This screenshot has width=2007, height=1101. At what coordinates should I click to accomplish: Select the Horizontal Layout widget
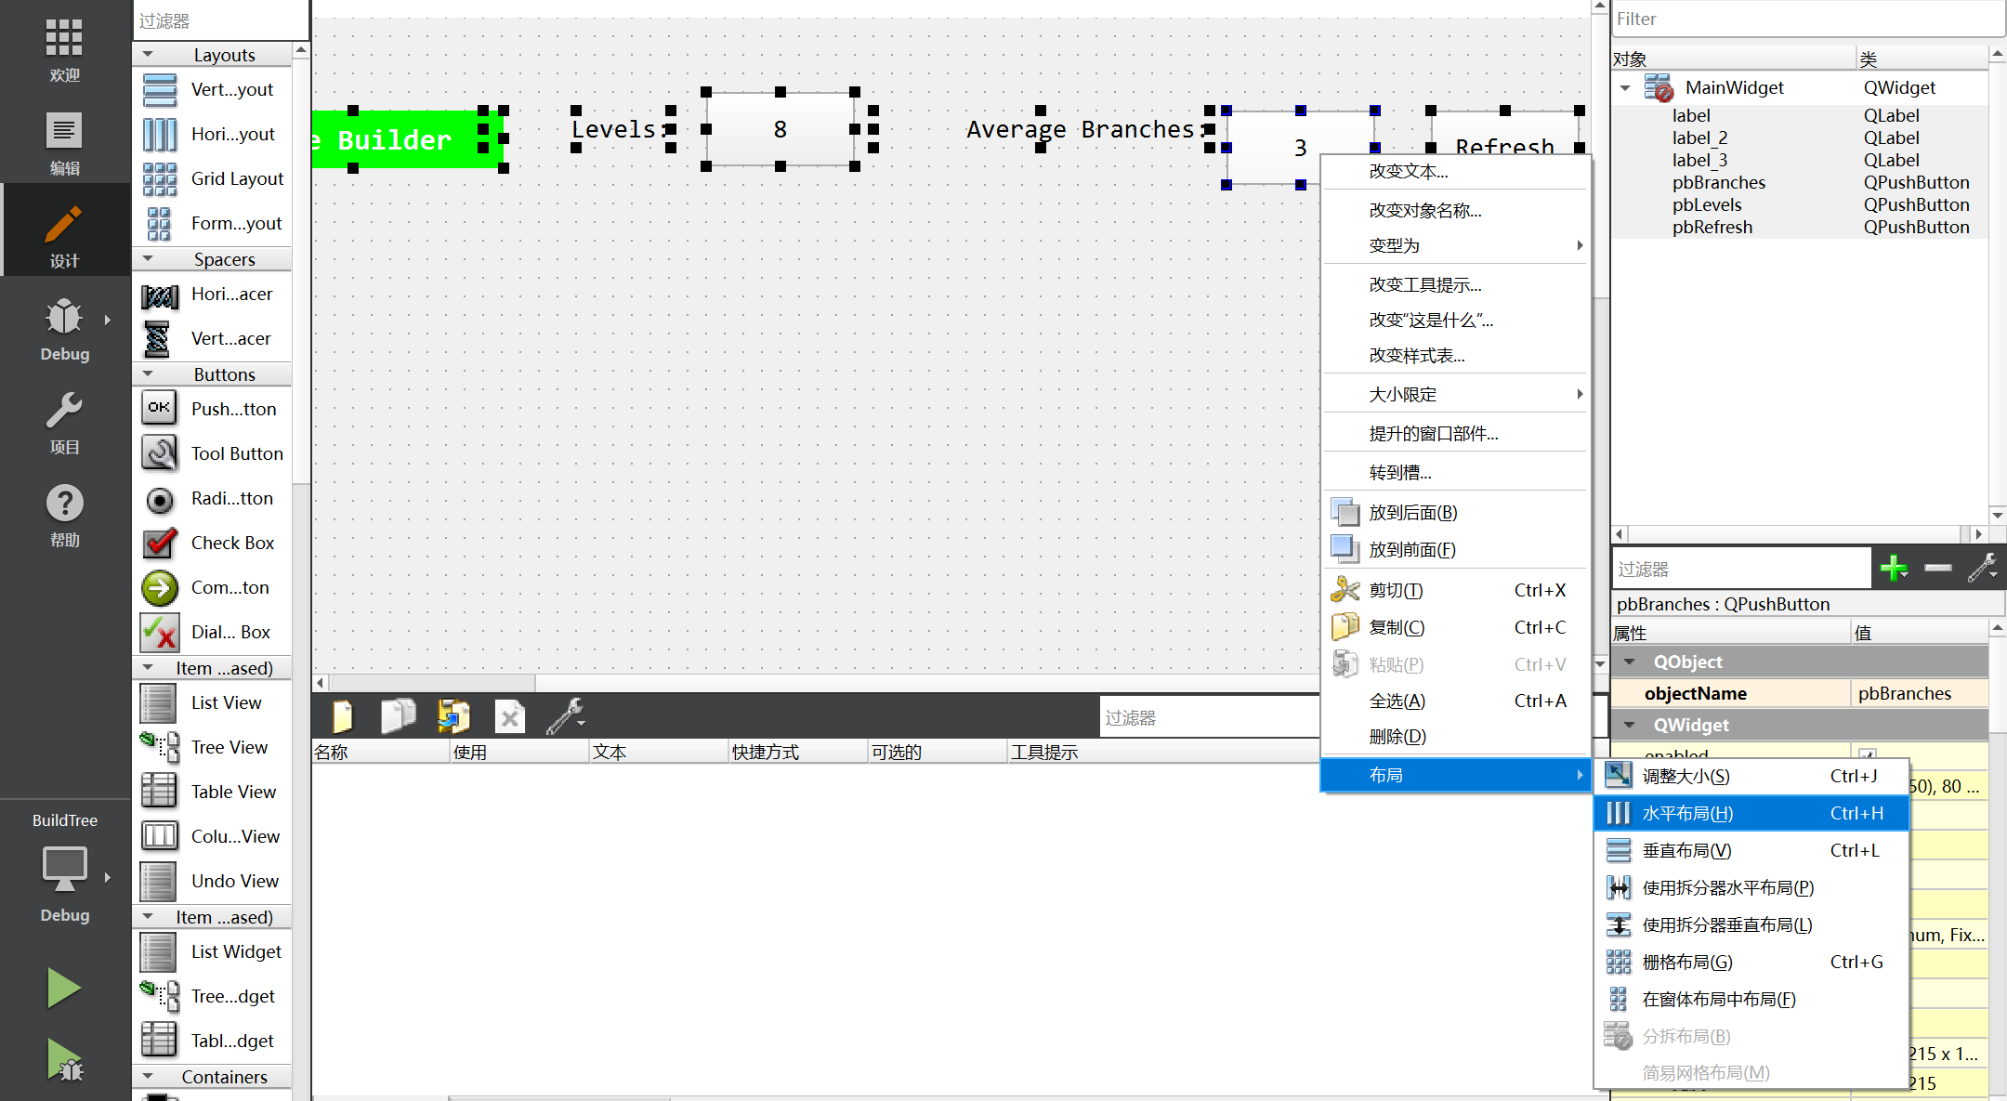pos(213,134)
